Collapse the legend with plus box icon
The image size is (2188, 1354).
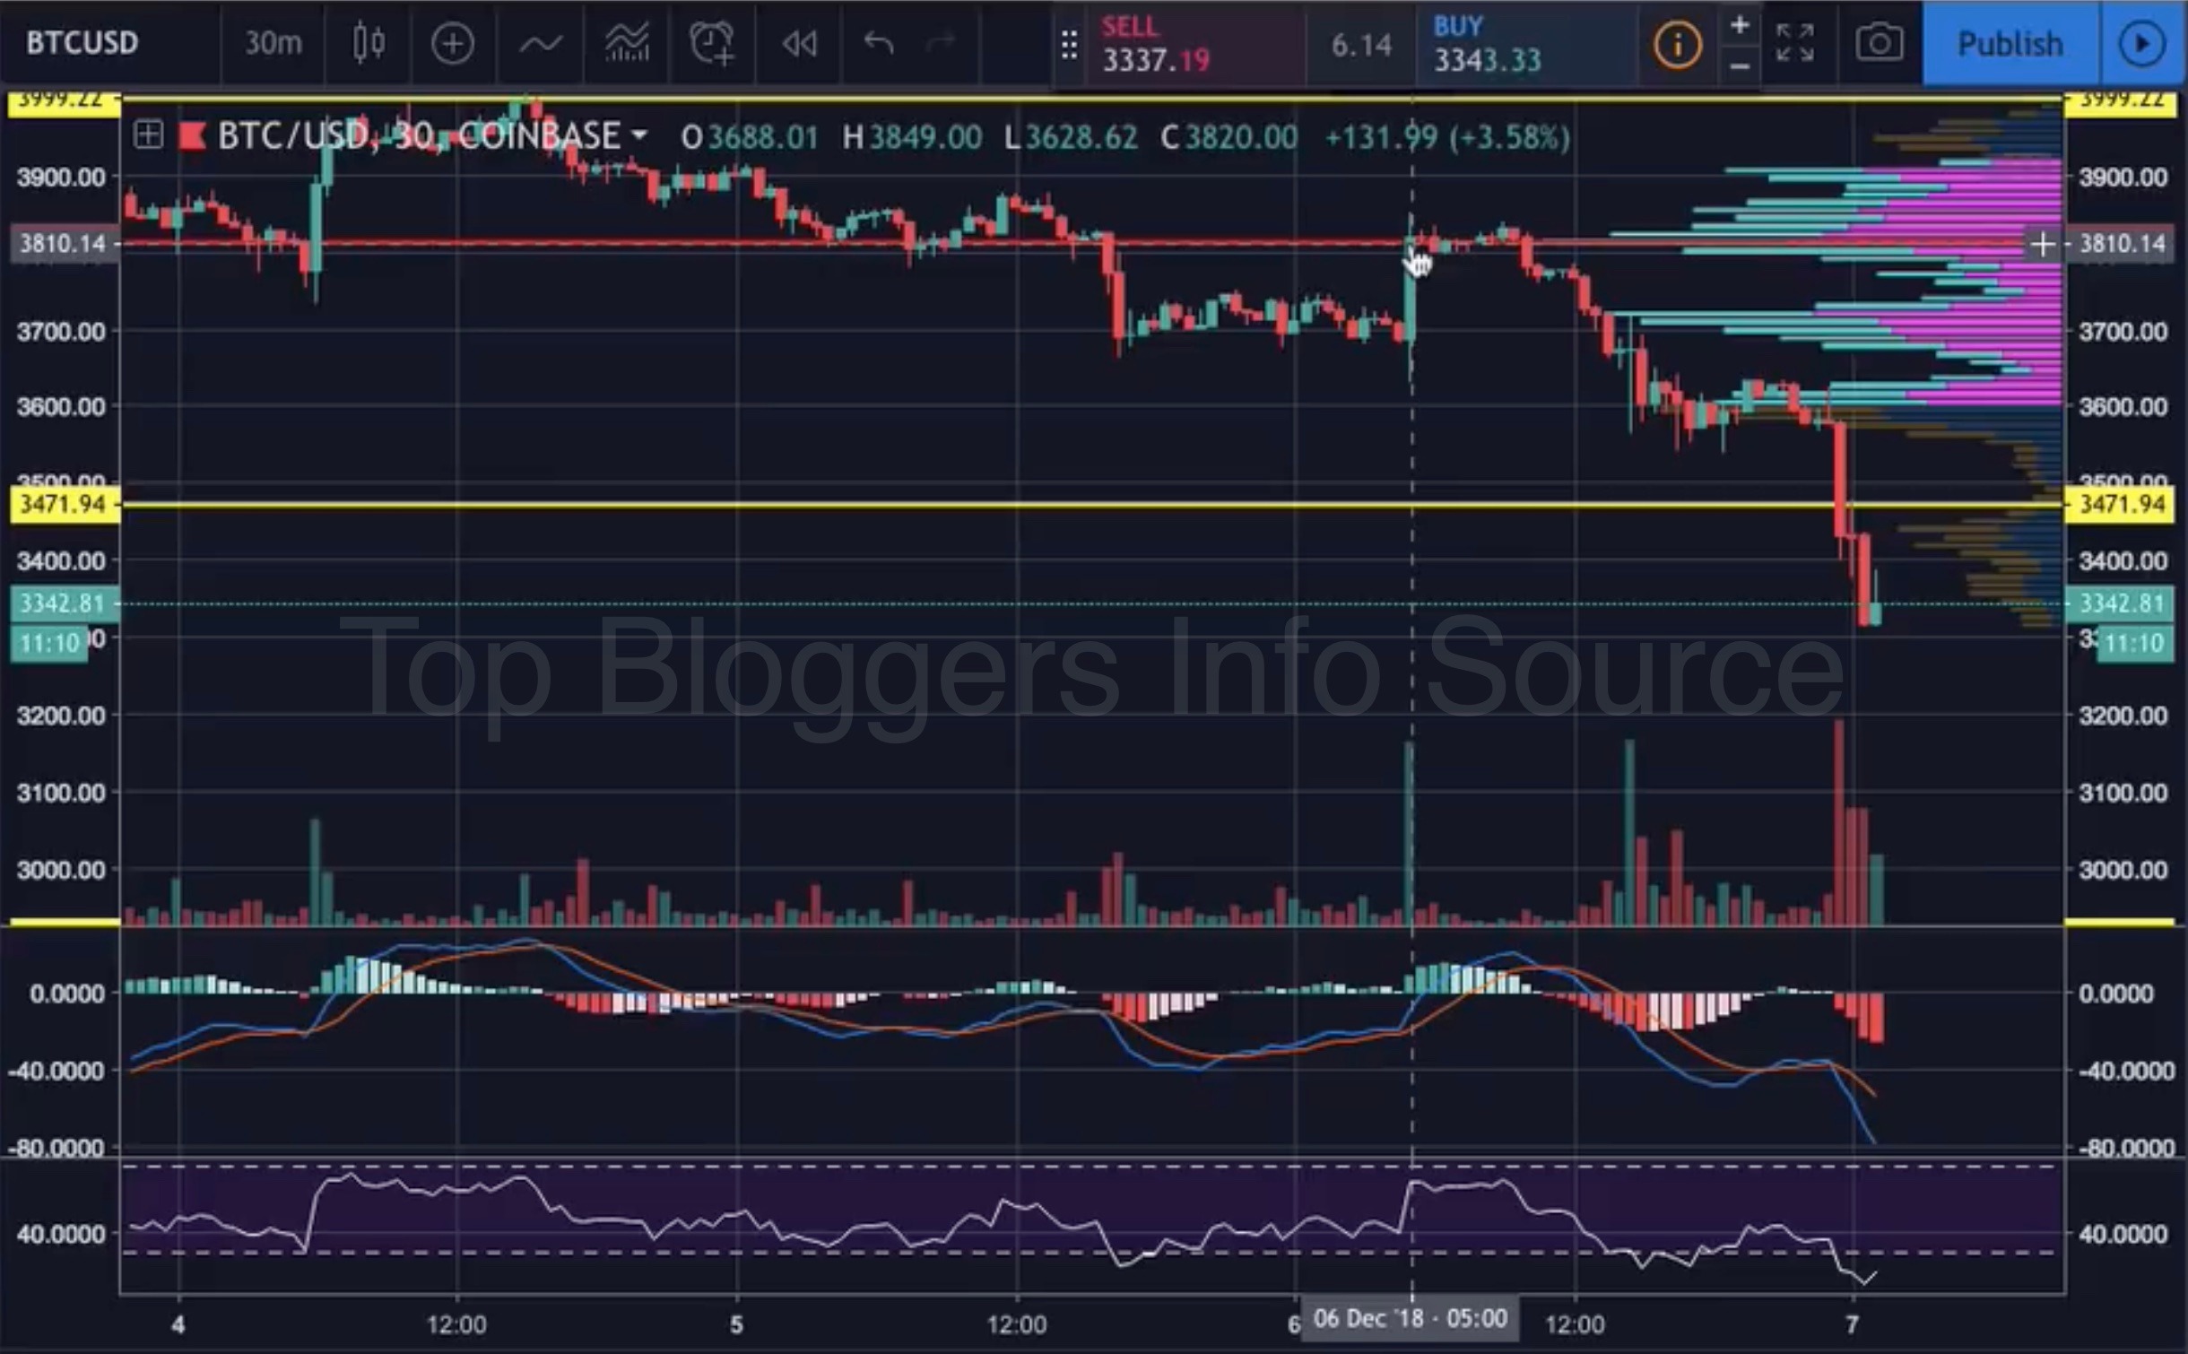[148, 136]
